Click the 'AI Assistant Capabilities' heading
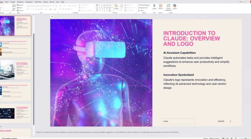 pyautogui.click(x=179, y=53)
